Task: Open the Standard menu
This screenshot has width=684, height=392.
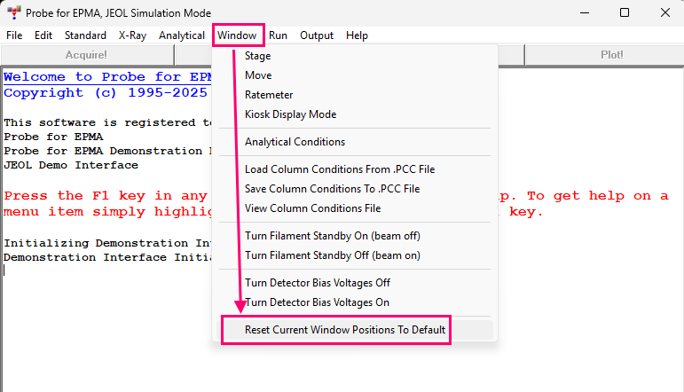Action: (85, 35)
